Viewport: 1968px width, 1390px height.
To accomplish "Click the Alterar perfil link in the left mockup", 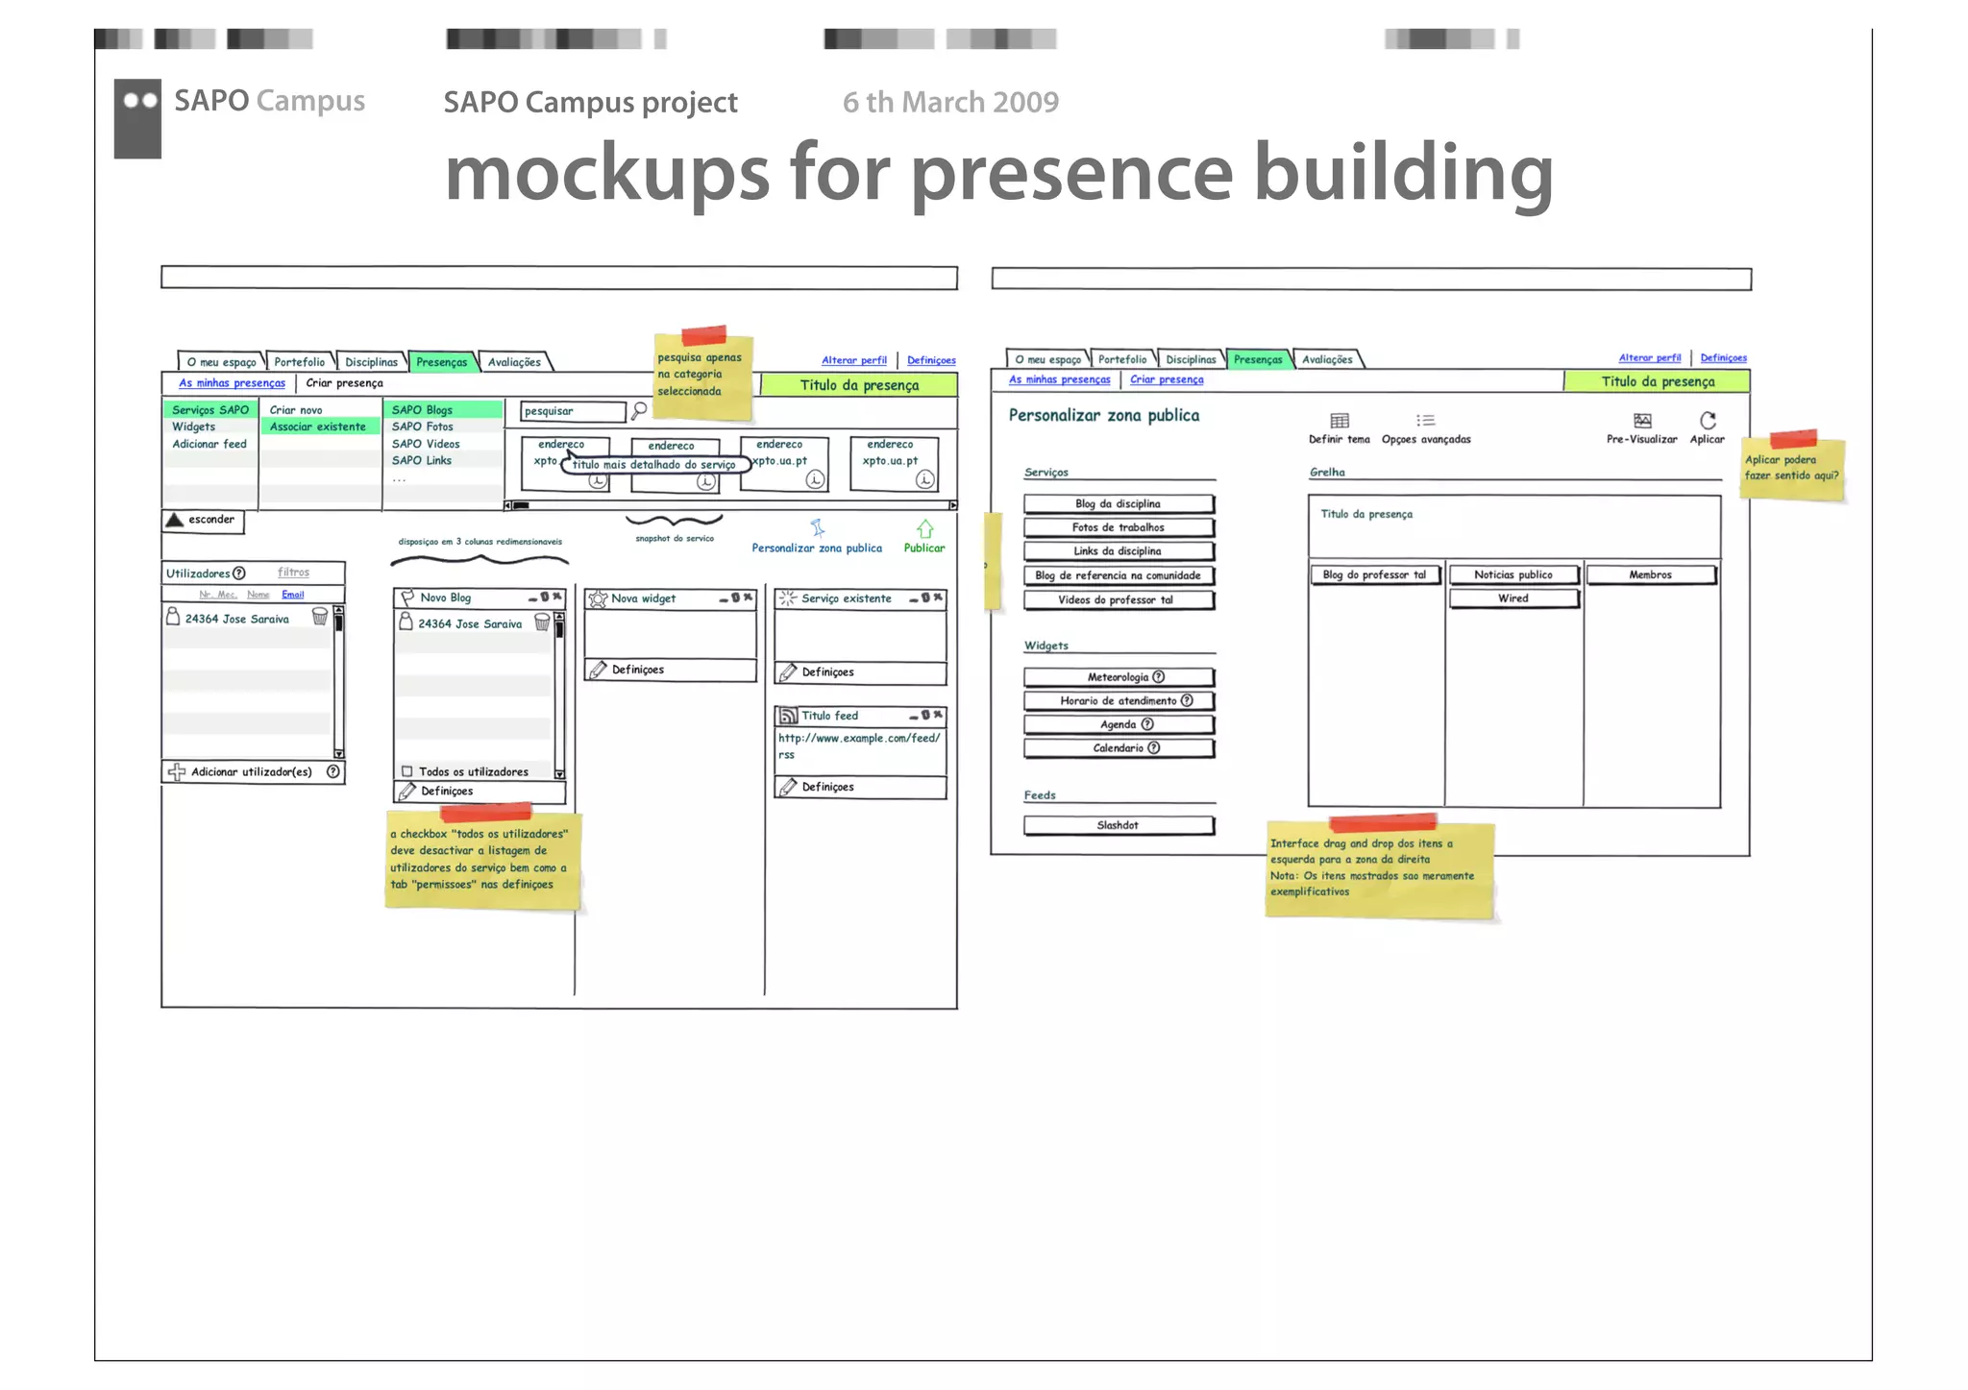I will [x=854, y=360].
